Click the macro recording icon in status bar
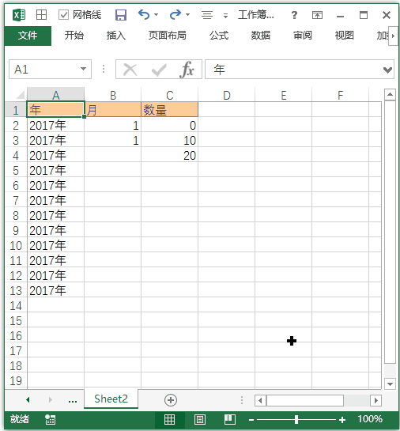The height and width of the screenshot is (431, 400). coord(50,419)
